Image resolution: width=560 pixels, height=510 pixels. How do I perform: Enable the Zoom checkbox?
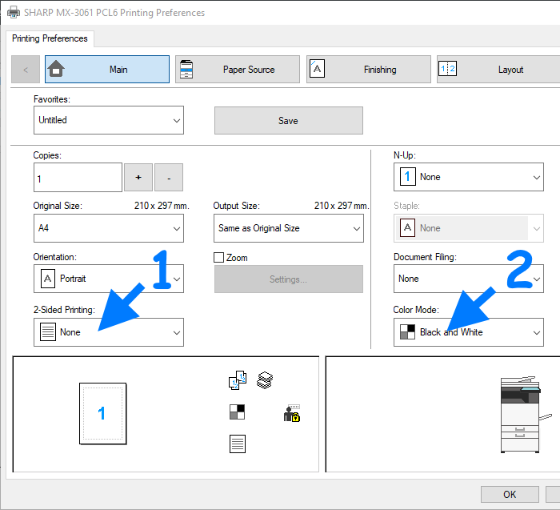click(x=218, y=257)
